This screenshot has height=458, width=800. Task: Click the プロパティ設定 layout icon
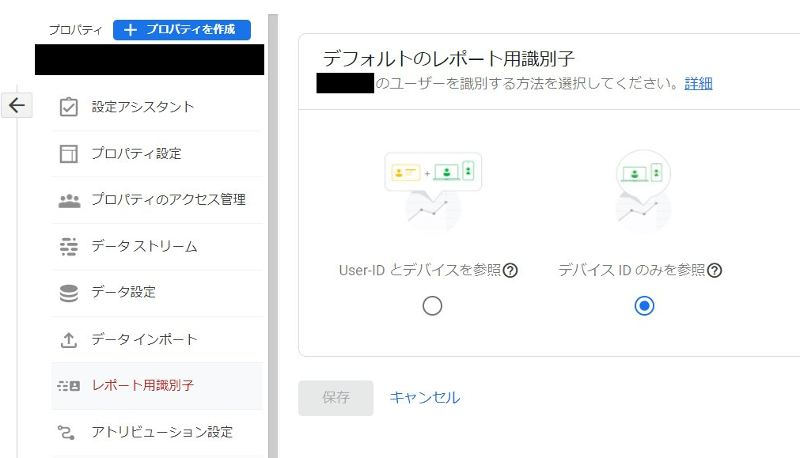(x=69, y=153)
